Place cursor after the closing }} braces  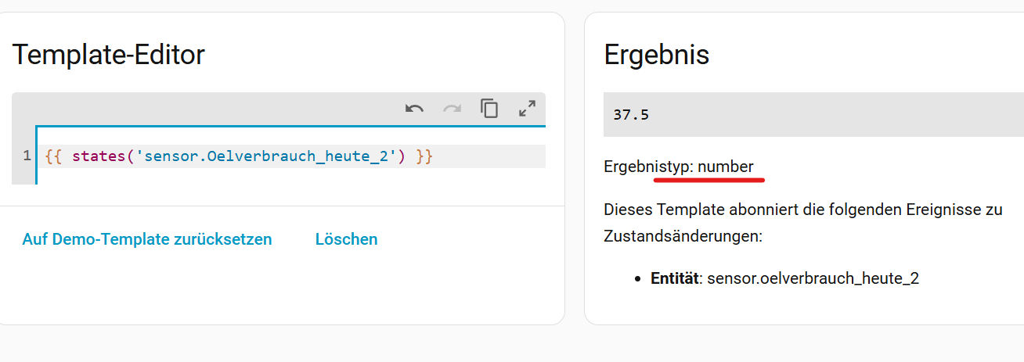coord(434,156)
